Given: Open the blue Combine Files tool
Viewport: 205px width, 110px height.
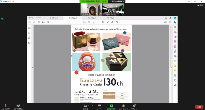Looking at the screenshot, I should tap(175, 37).
